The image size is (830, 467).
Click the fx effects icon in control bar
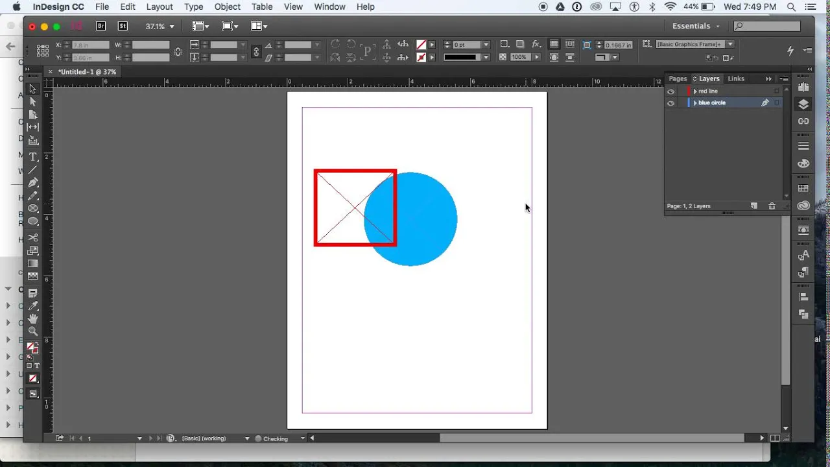click(x=536, y=44)
